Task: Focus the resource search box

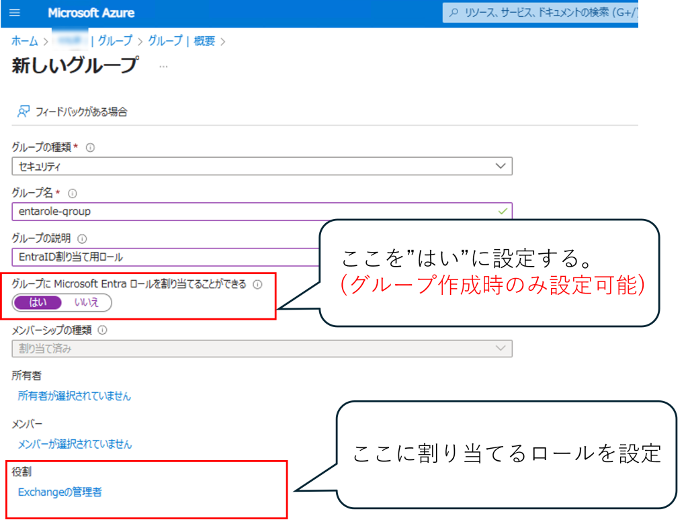Action: click(x=540, y=13)
